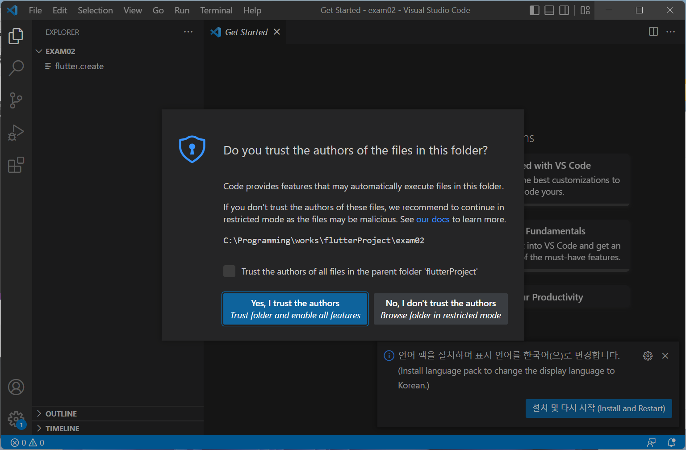Viewport: 686px width, 450px height.
Task: Click the Fundamentals walkthrough card
Action: 577,245
